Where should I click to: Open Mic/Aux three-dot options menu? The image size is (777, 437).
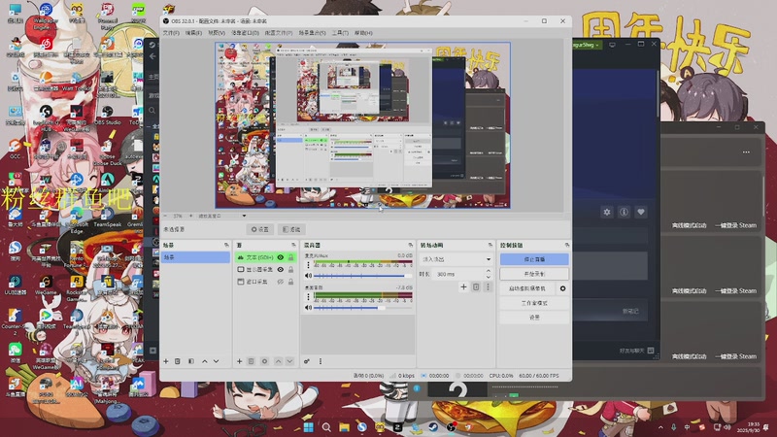coord(308,265)
